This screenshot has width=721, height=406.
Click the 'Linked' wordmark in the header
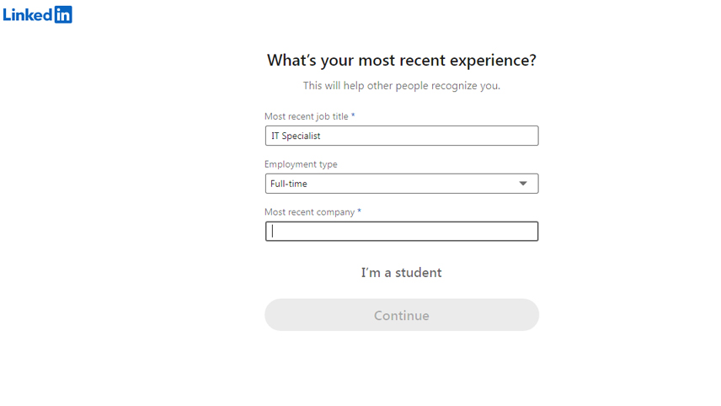[x=28, y=14]
